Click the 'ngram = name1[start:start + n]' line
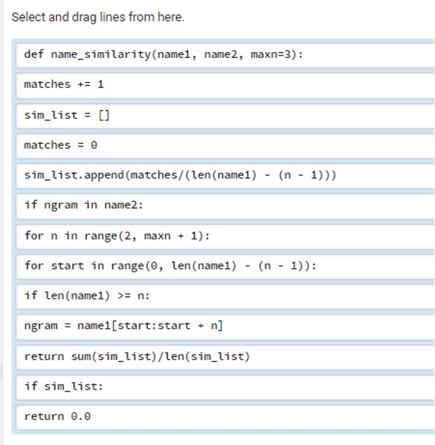The image size is (435, 445). (x=225, y=327)
